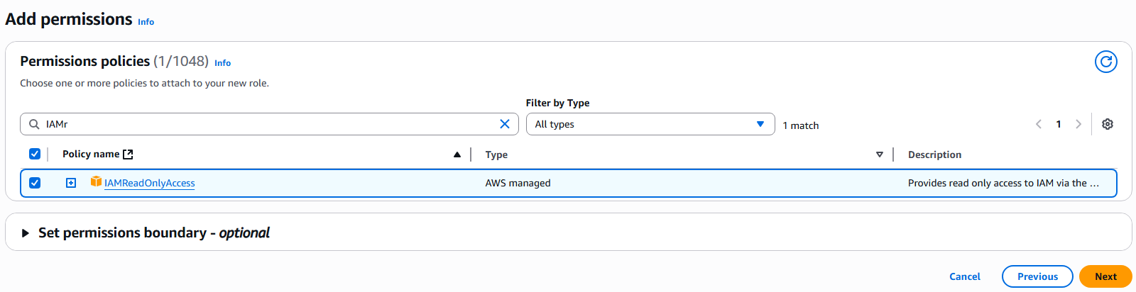Open Policy name external link icon
This screenshot has width=1136, height=292.
click(128, 154)
